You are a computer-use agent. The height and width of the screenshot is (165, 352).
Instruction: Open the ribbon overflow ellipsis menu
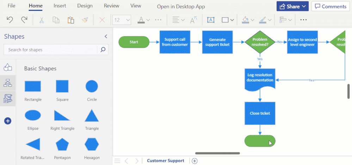(x=303, y=20)
